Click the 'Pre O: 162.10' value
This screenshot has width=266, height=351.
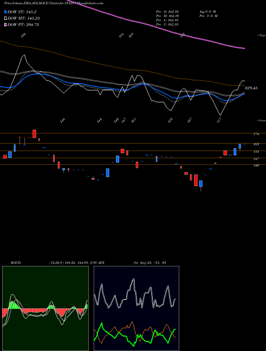click(x=167, y=12)
